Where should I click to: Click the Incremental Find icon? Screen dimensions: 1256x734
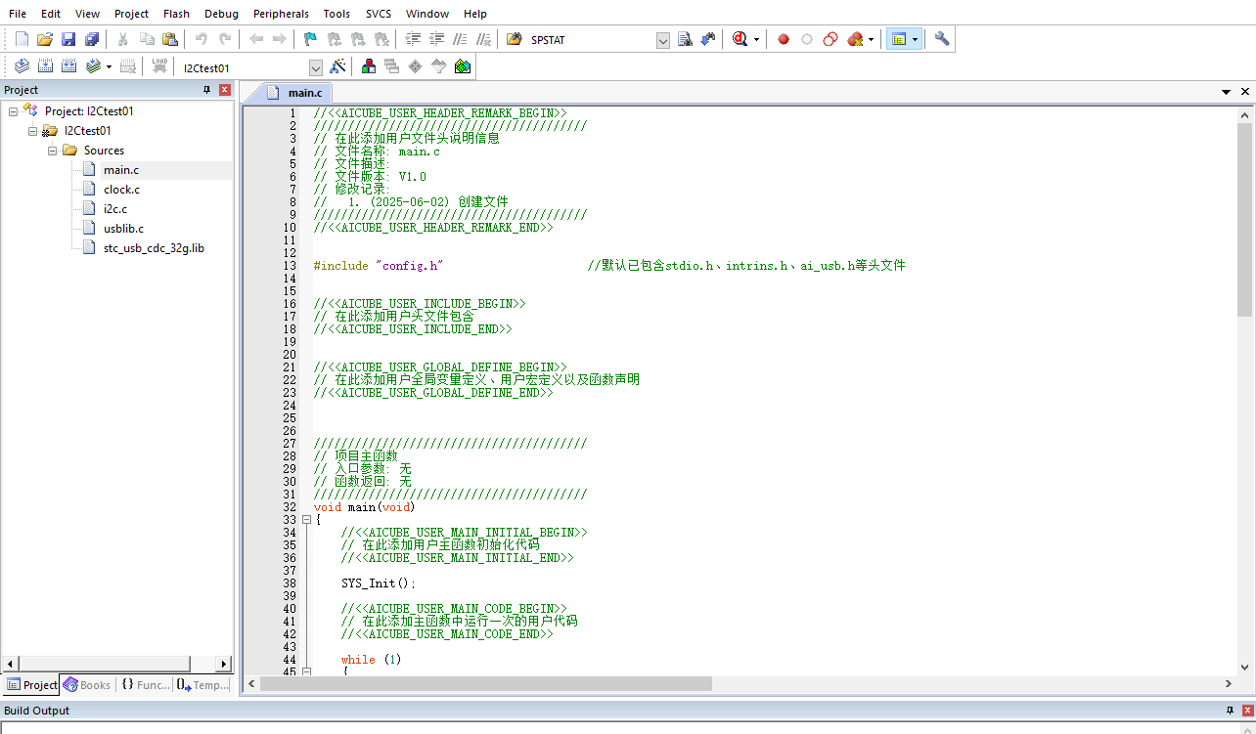tap(708, 39)
